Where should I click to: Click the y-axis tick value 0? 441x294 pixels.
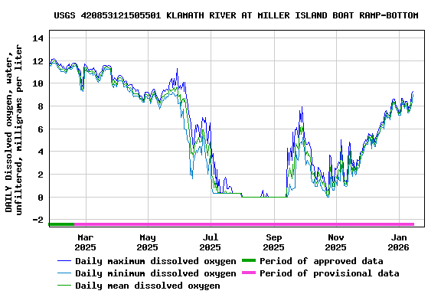coord(41,198)
